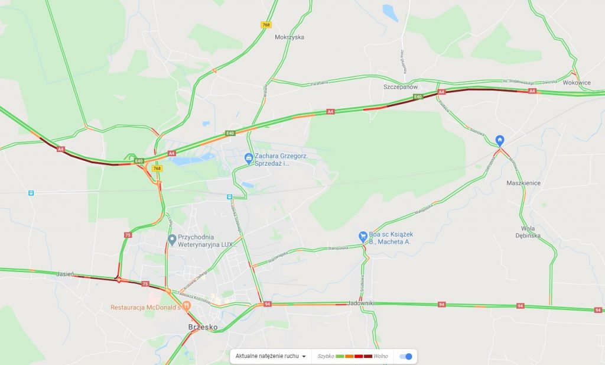Click the train station icon near Brzesko
The width and height of the screenshot is (605, 365).
click(x=230, y=196)
